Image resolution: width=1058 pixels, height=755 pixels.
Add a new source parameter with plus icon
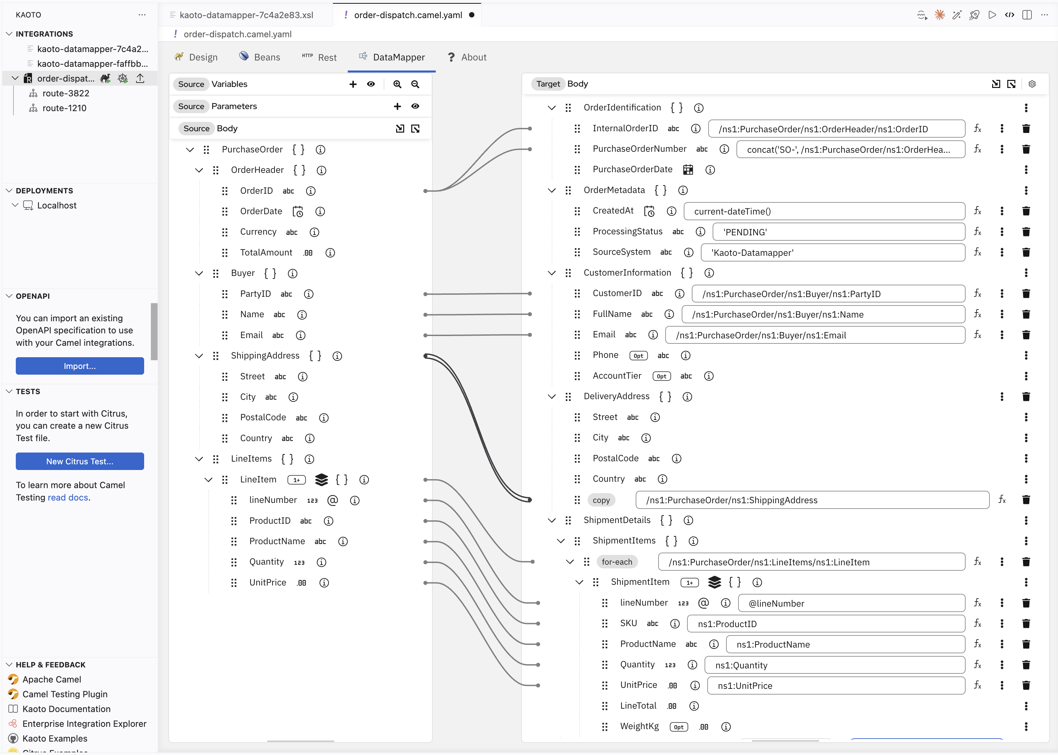tap(397, 106)
